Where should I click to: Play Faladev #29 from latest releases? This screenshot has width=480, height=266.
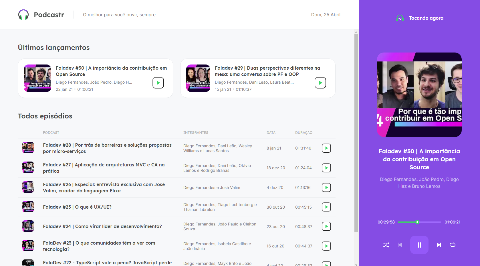pyautogui.click(x=320, y=83)
